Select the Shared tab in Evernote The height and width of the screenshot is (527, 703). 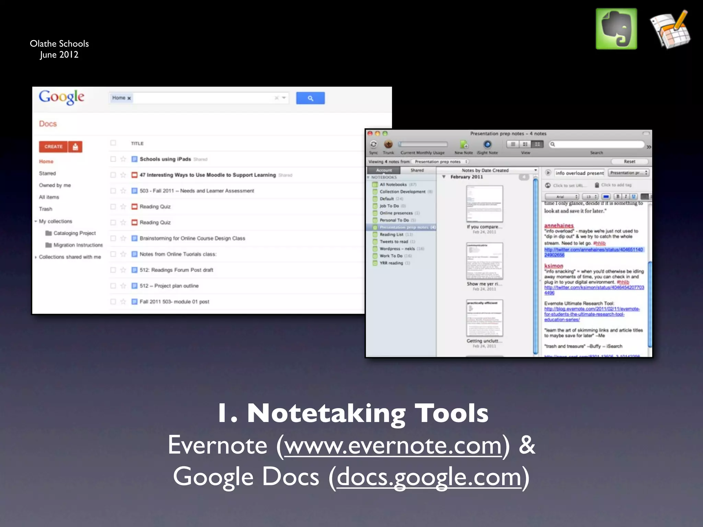tap(417, 170)
